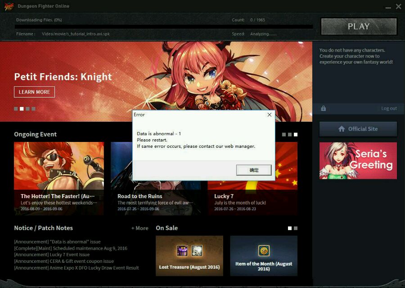Open the Lost Treasure (August 2016) sale card
Screen dimensions: 405x288
[x=189, y=256]
